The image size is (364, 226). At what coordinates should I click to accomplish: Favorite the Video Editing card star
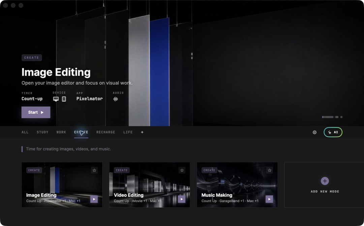[182, 170]
